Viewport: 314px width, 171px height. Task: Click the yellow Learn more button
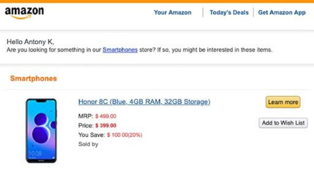[x=283, y=102]
